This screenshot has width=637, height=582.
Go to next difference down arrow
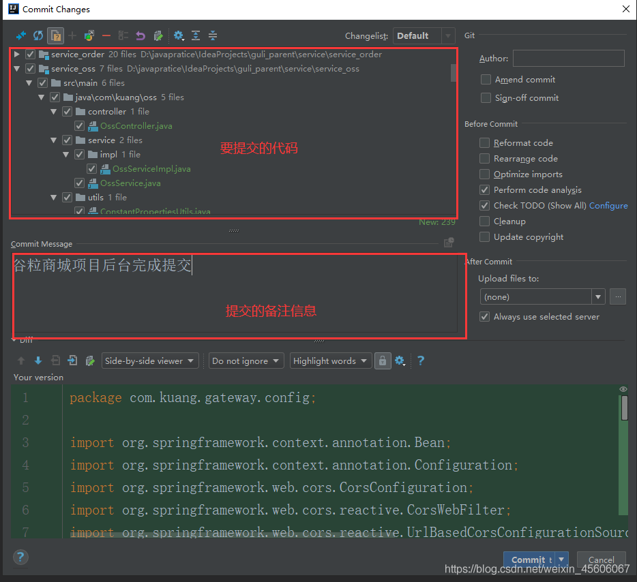(x=38, y=361)
